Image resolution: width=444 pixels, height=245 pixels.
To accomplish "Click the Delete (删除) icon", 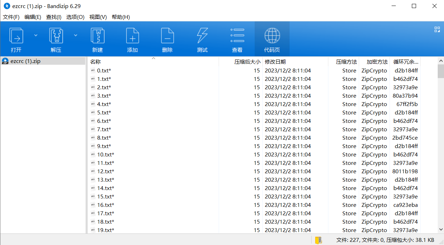I will click(x=167, y=35).
